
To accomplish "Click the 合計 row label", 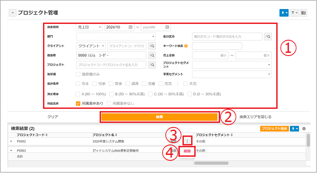I will point(20,156).
